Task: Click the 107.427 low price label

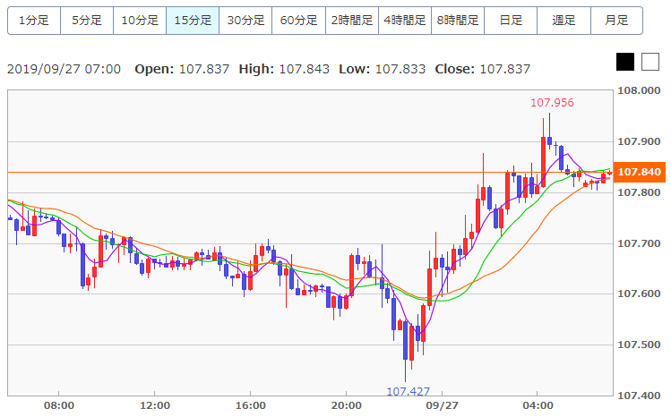Action: [x=408, y=391]
